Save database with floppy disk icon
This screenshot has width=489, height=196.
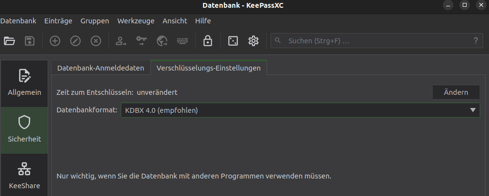(30, 41)
